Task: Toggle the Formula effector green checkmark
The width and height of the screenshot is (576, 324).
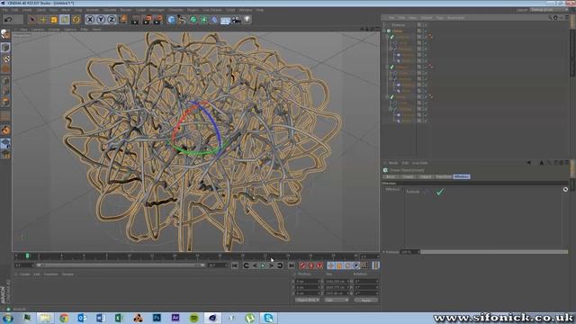Action: 440,192
